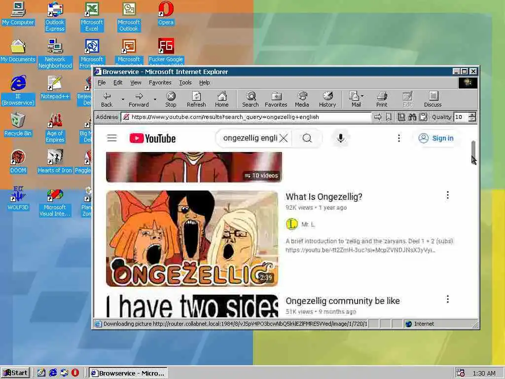
Task: Show the History pane
Action: 327,99
